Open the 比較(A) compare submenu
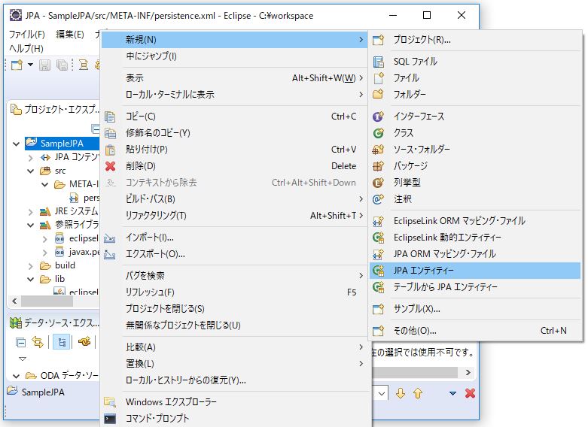588x427 pixels. [x=141, y=347]
